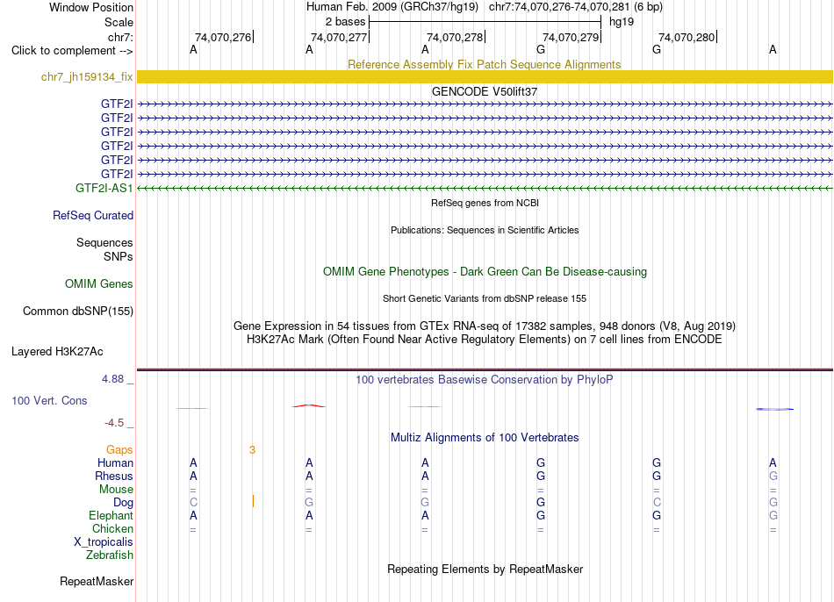Click 'Multiz Alignments of 100 Vertebrates' title
This screenshot has width=834, height=602.
[x=485, y=437]
